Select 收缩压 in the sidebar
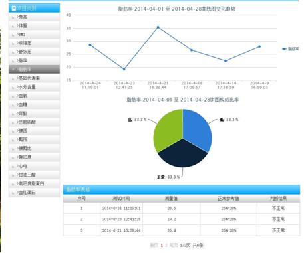This screenshot has height=253, width=304. pyautogui.click(x=34, y=43)
